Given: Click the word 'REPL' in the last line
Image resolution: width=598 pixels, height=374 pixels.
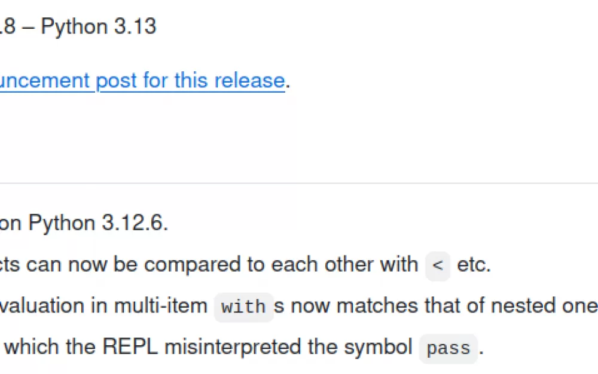Looking at the screenshot, I should (130, 347).
